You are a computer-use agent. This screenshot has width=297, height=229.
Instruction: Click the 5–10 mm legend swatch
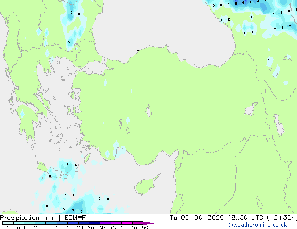[51, 223]
